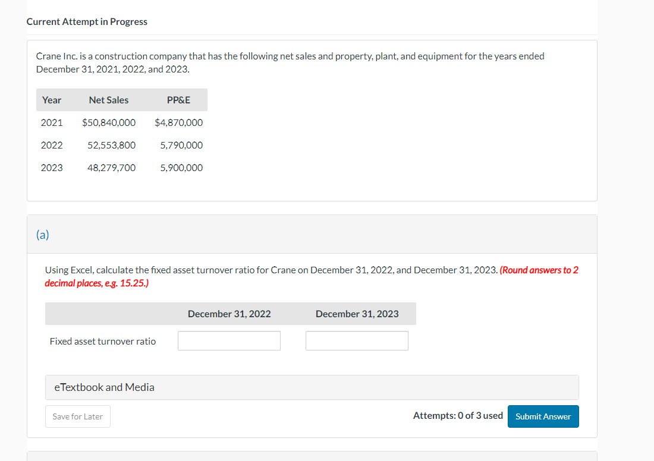Click the December 31, 2022 column heading
This screenshot has height=461, width=654.
tap(229, 314)
